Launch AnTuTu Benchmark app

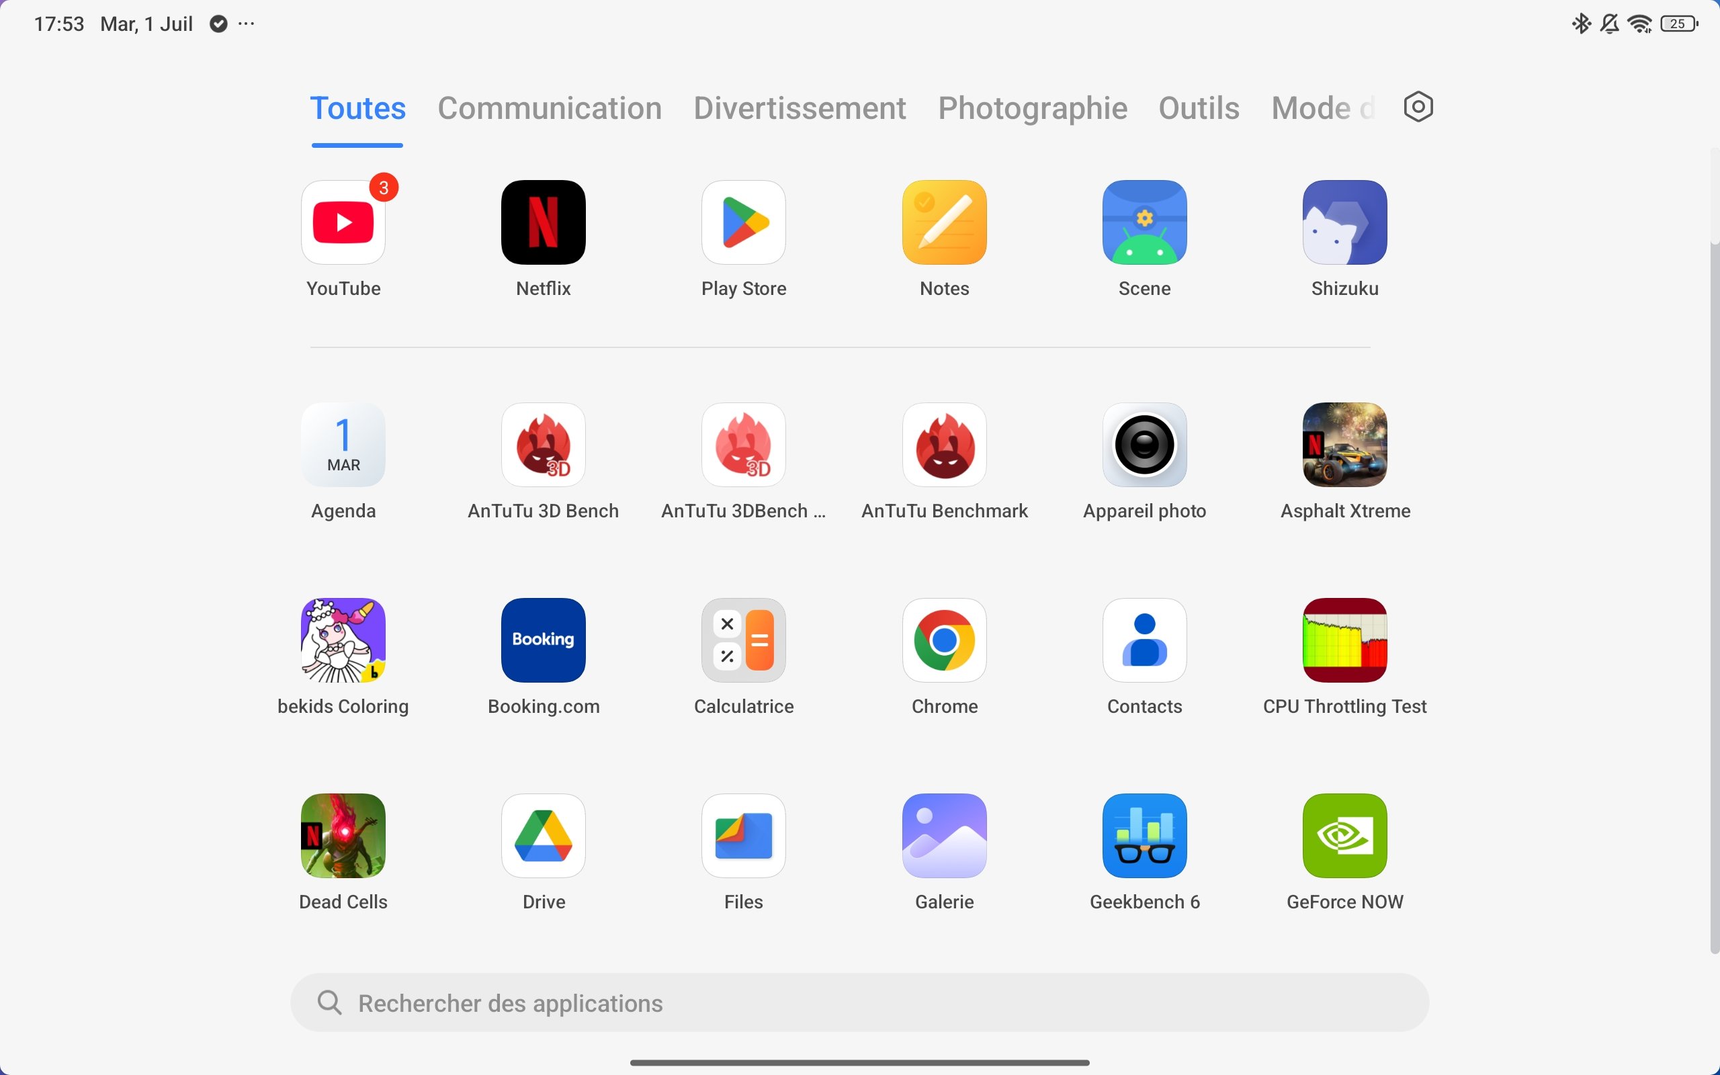[x=944, y=445]
